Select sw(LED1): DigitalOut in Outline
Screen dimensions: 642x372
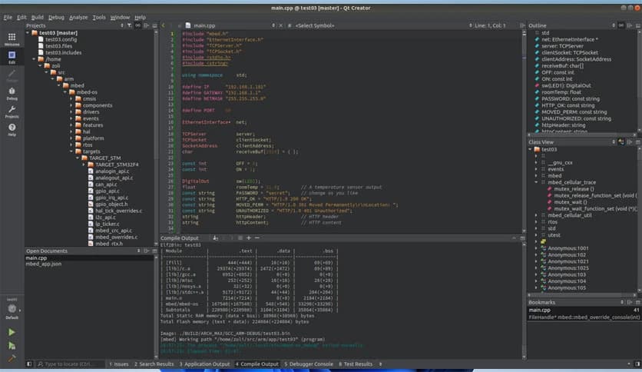[566, 85]
